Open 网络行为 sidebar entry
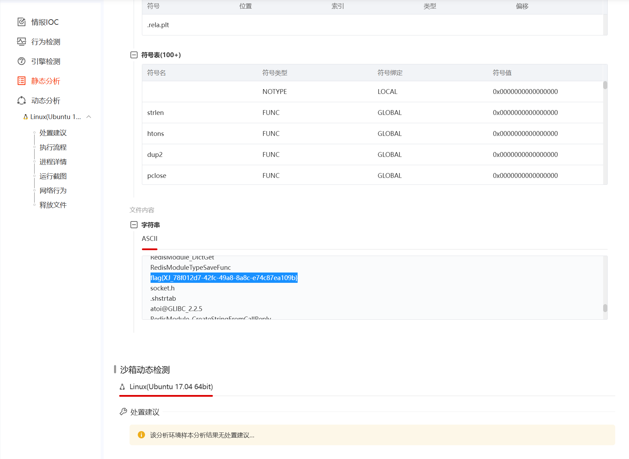This screenshot has width=629, height=459. (53, 191)
